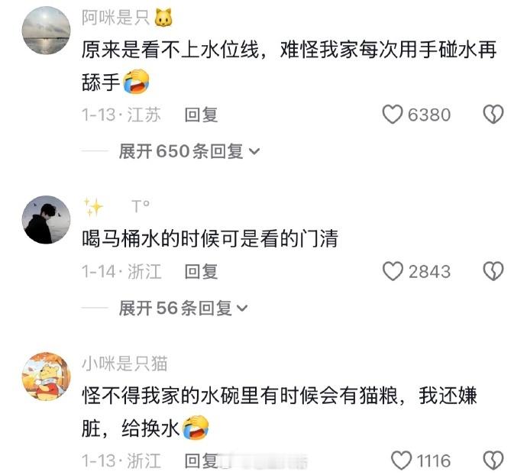Expand 56 replies (展开56条回复)

tap(183, 308)
